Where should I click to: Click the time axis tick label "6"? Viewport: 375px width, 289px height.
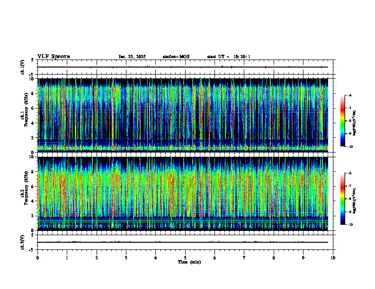[x=215, y=258]
